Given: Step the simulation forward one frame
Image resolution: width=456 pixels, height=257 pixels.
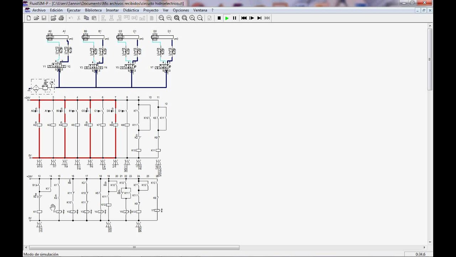Looking at the screenshot, I should (x=252, y=18).
